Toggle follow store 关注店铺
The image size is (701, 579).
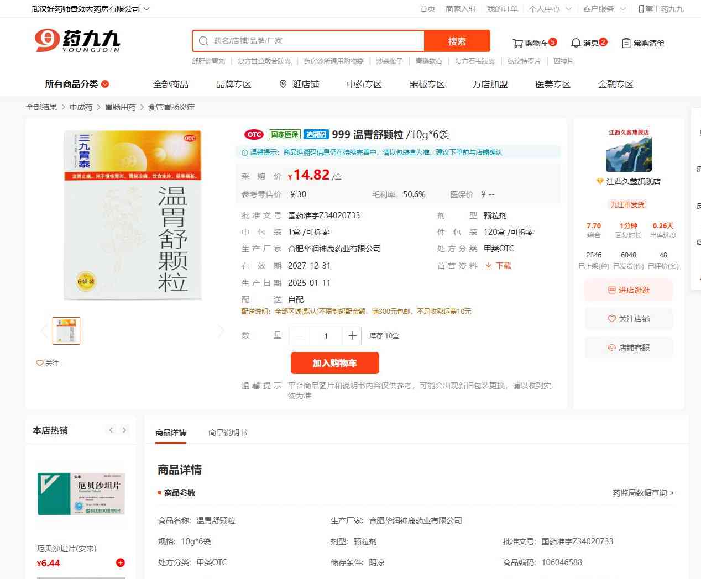(x=629, y=319)
